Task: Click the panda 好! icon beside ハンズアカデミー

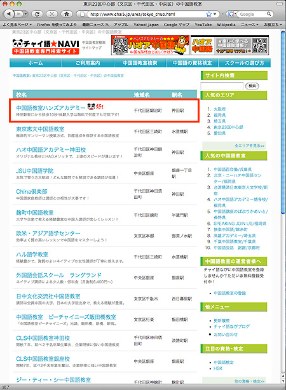Action: [95, 107]
